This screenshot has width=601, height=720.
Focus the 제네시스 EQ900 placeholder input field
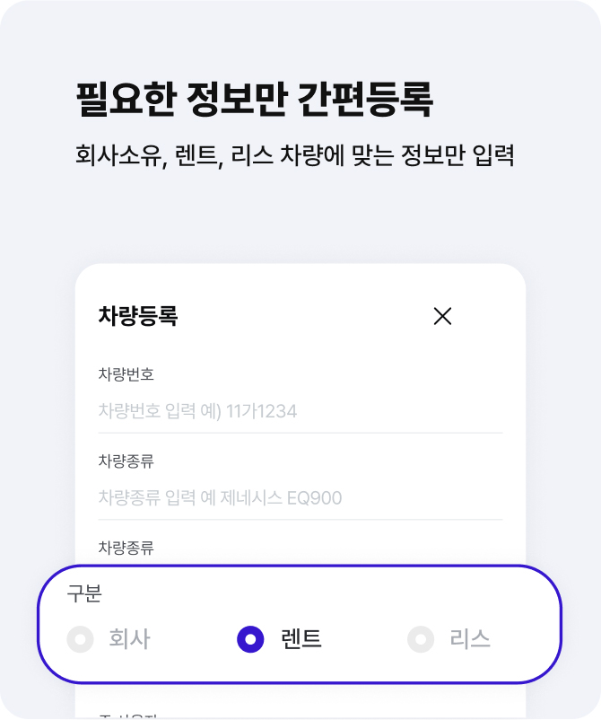300,497
